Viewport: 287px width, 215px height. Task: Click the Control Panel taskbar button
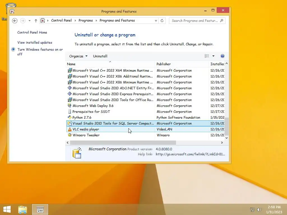point(40,209)
